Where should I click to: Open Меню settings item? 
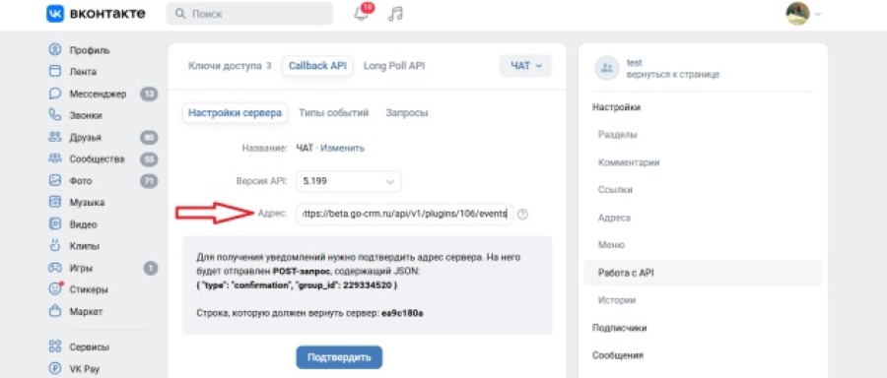click(x=611, y=245)
